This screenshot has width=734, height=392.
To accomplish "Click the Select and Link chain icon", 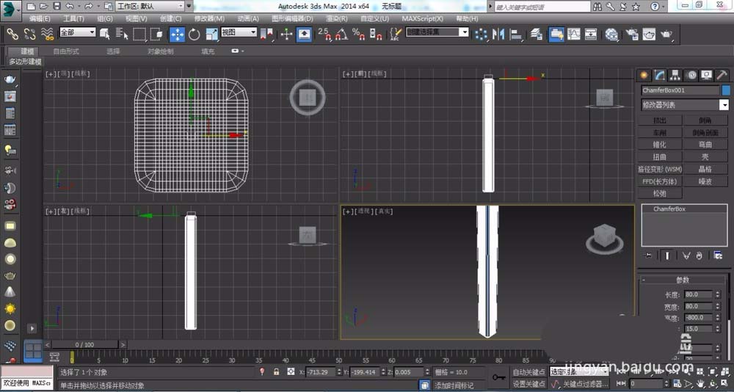I will click(x=12, y=34).
